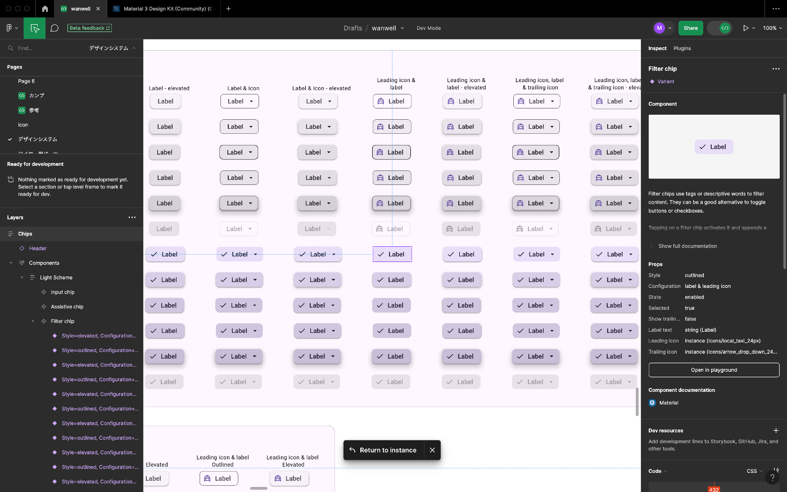
Task: Select the Assistive chip layer
Action: pyautogui.click(x=67, y=307)
